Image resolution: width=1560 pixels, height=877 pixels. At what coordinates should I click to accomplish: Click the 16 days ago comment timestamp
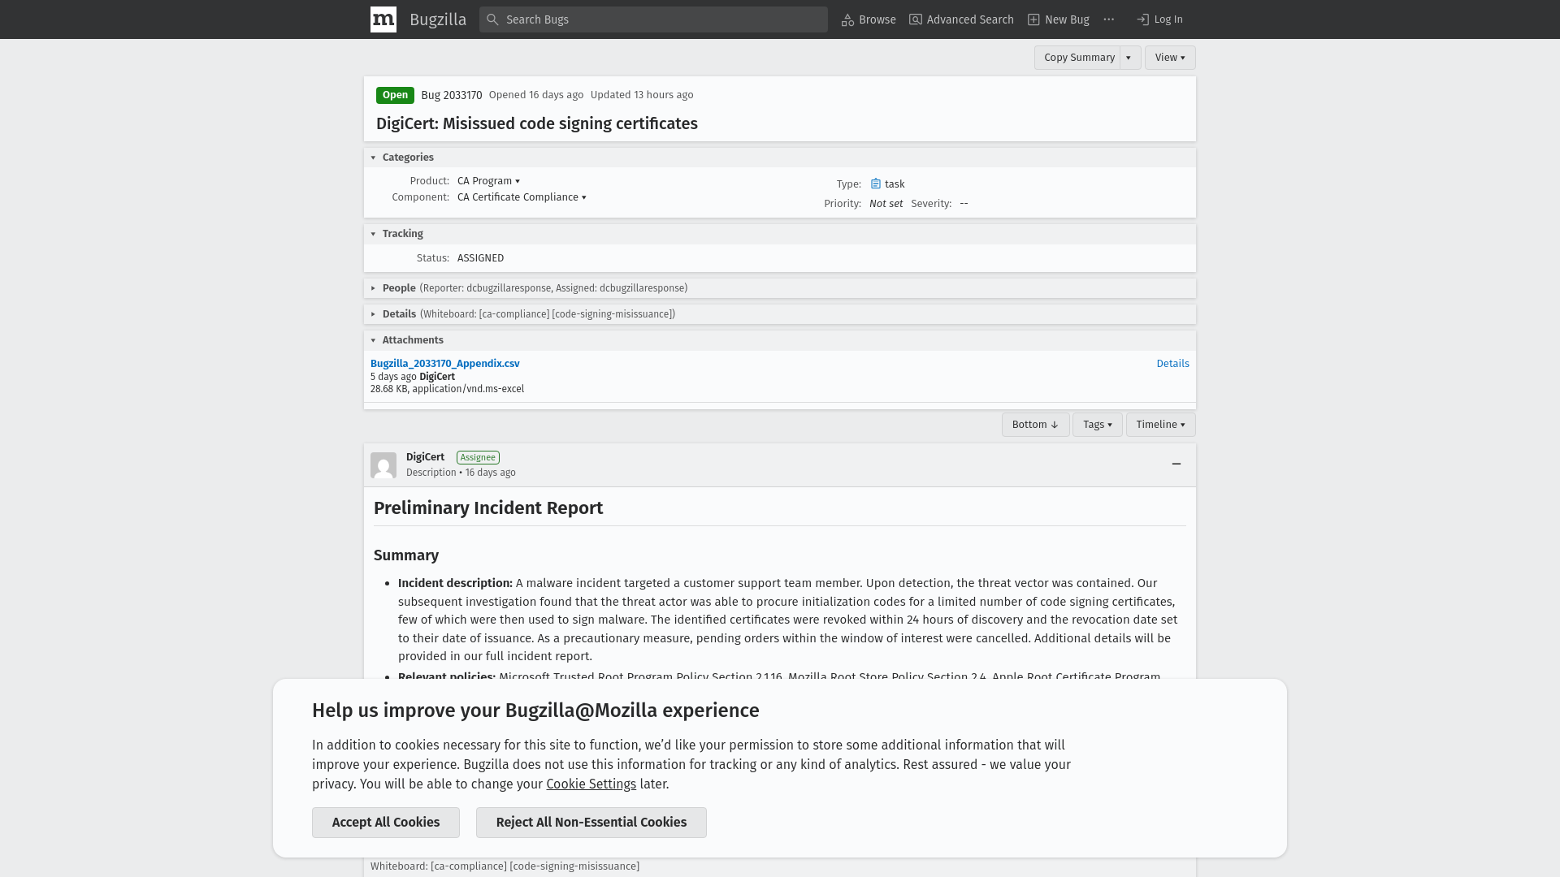point(491,473)
